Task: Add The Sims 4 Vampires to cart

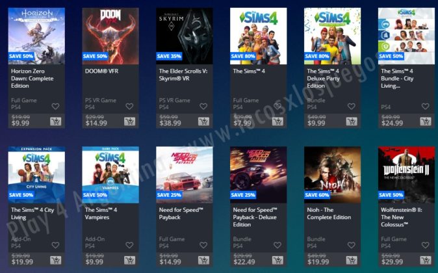Action: 129,260
